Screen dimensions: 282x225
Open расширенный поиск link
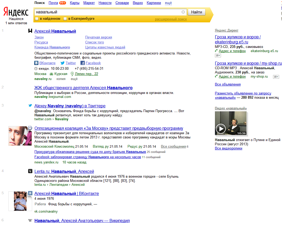[x=171, y=19]
